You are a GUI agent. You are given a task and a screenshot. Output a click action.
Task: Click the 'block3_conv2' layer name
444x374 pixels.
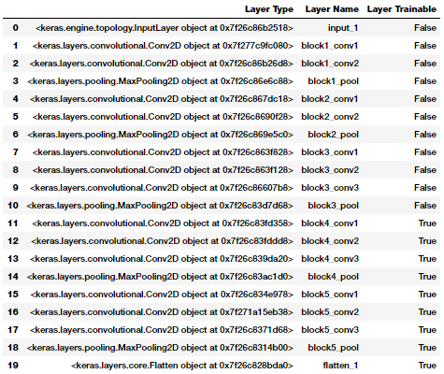[x=330, y=170]
